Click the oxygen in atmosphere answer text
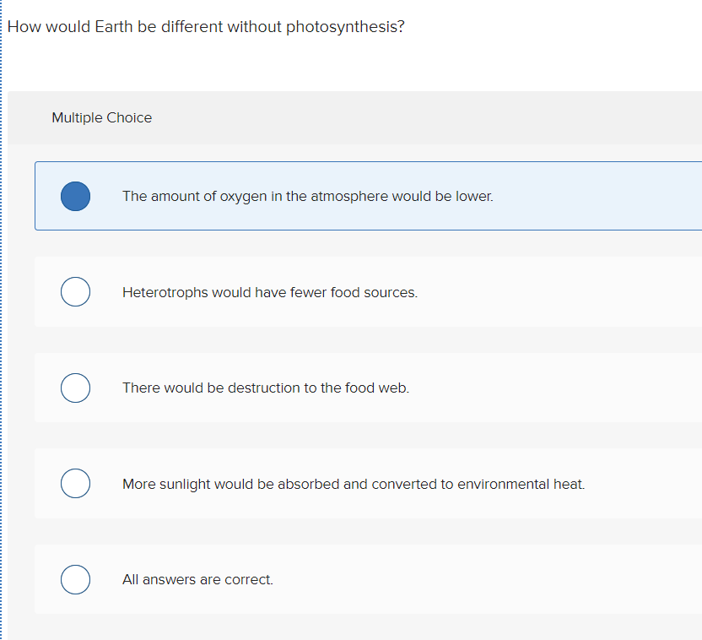 tap(308, 196)
